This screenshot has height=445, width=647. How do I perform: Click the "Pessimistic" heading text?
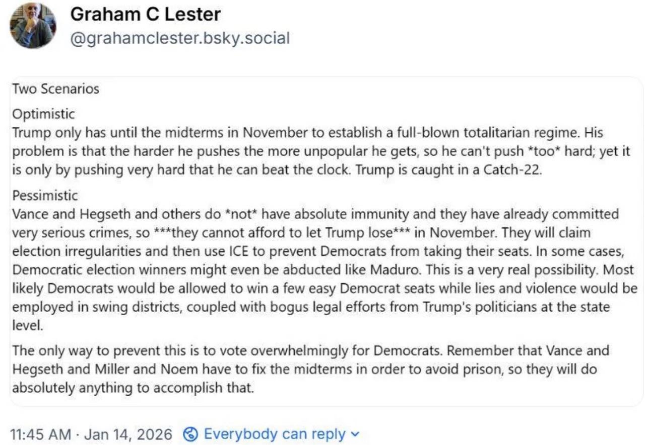coord(45,195)
